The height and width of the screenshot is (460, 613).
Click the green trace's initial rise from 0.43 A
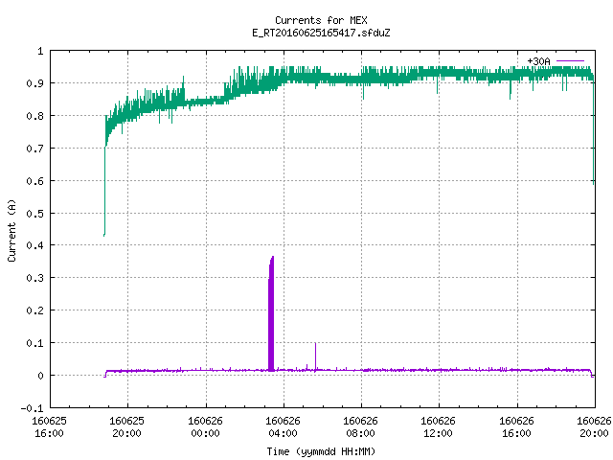pos(104,192)
